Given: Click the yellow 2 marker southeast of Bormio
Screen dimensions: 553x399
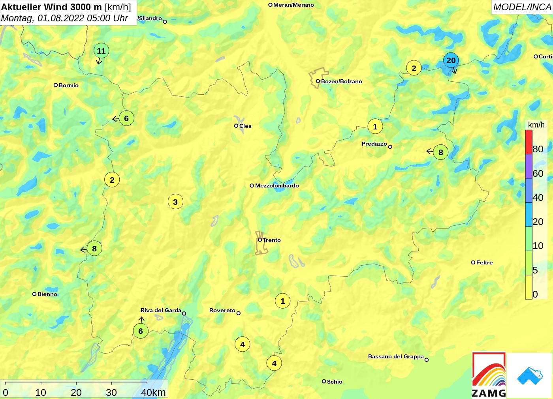Looking at the screenshot, I should (112, 180).
